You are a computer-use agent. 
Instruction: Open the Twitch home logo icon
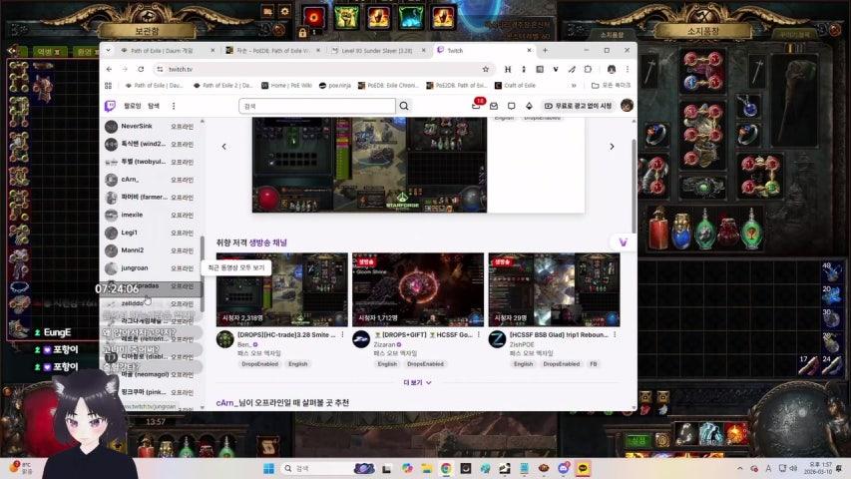[110, 106]
